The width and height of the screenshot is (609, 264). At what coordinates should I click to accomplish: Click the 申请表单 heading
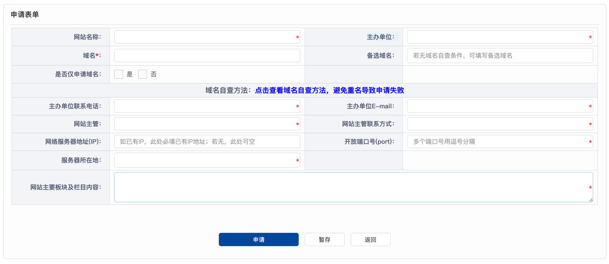(x=25, y=15)
